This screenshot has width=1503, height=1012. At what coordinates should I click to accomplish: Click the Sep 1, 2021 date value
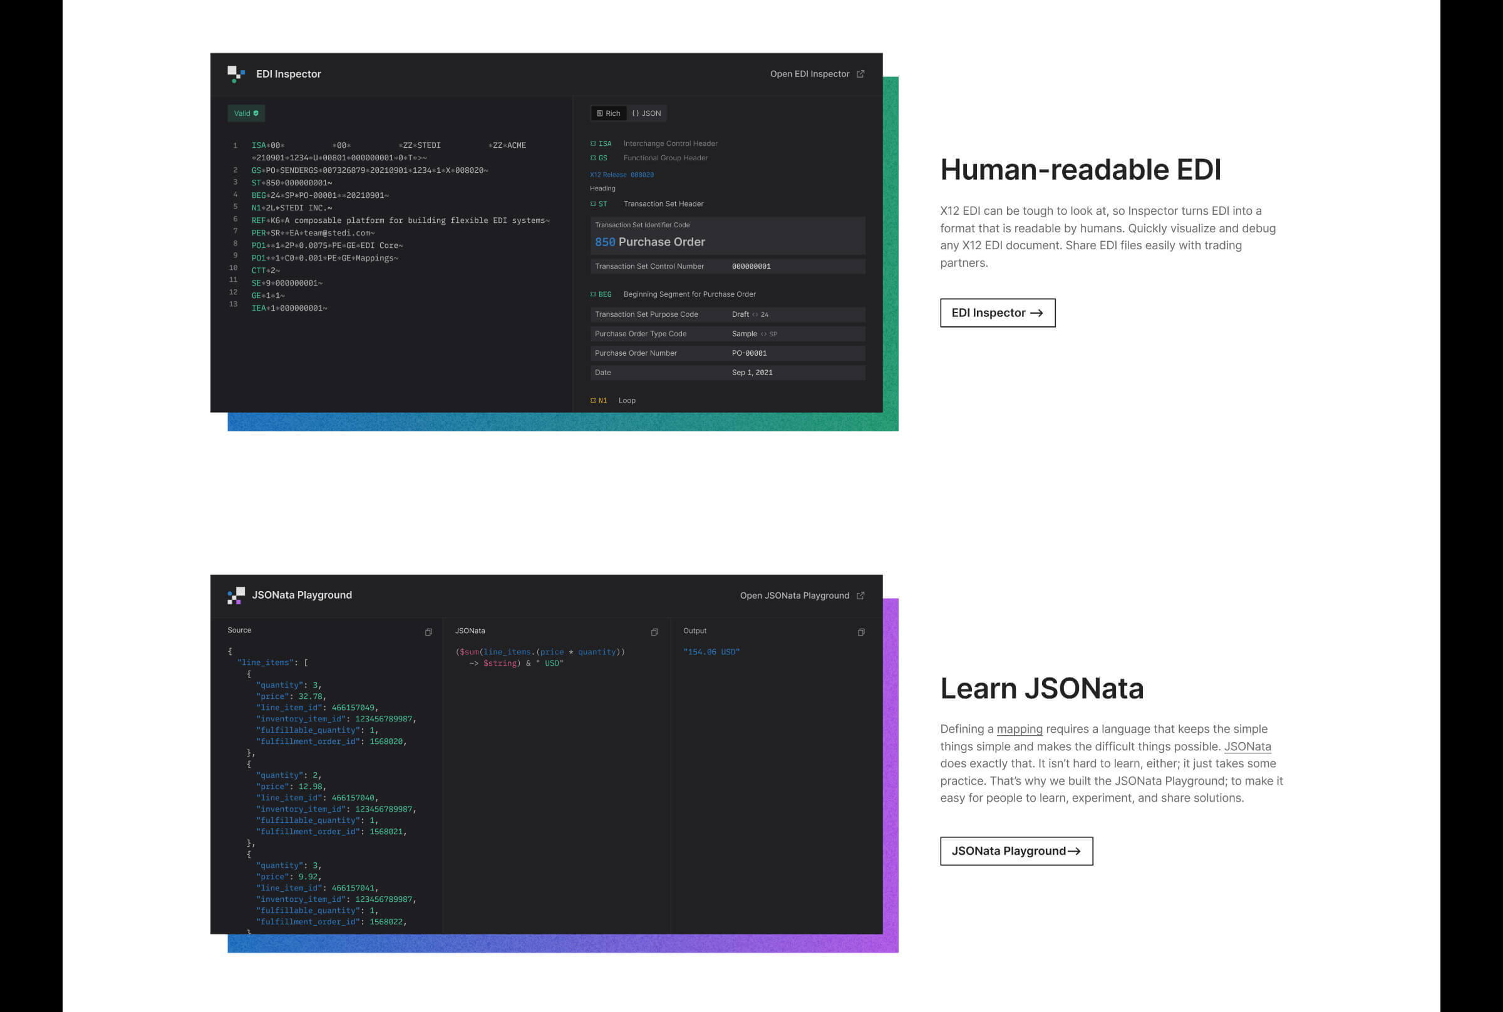752,373
